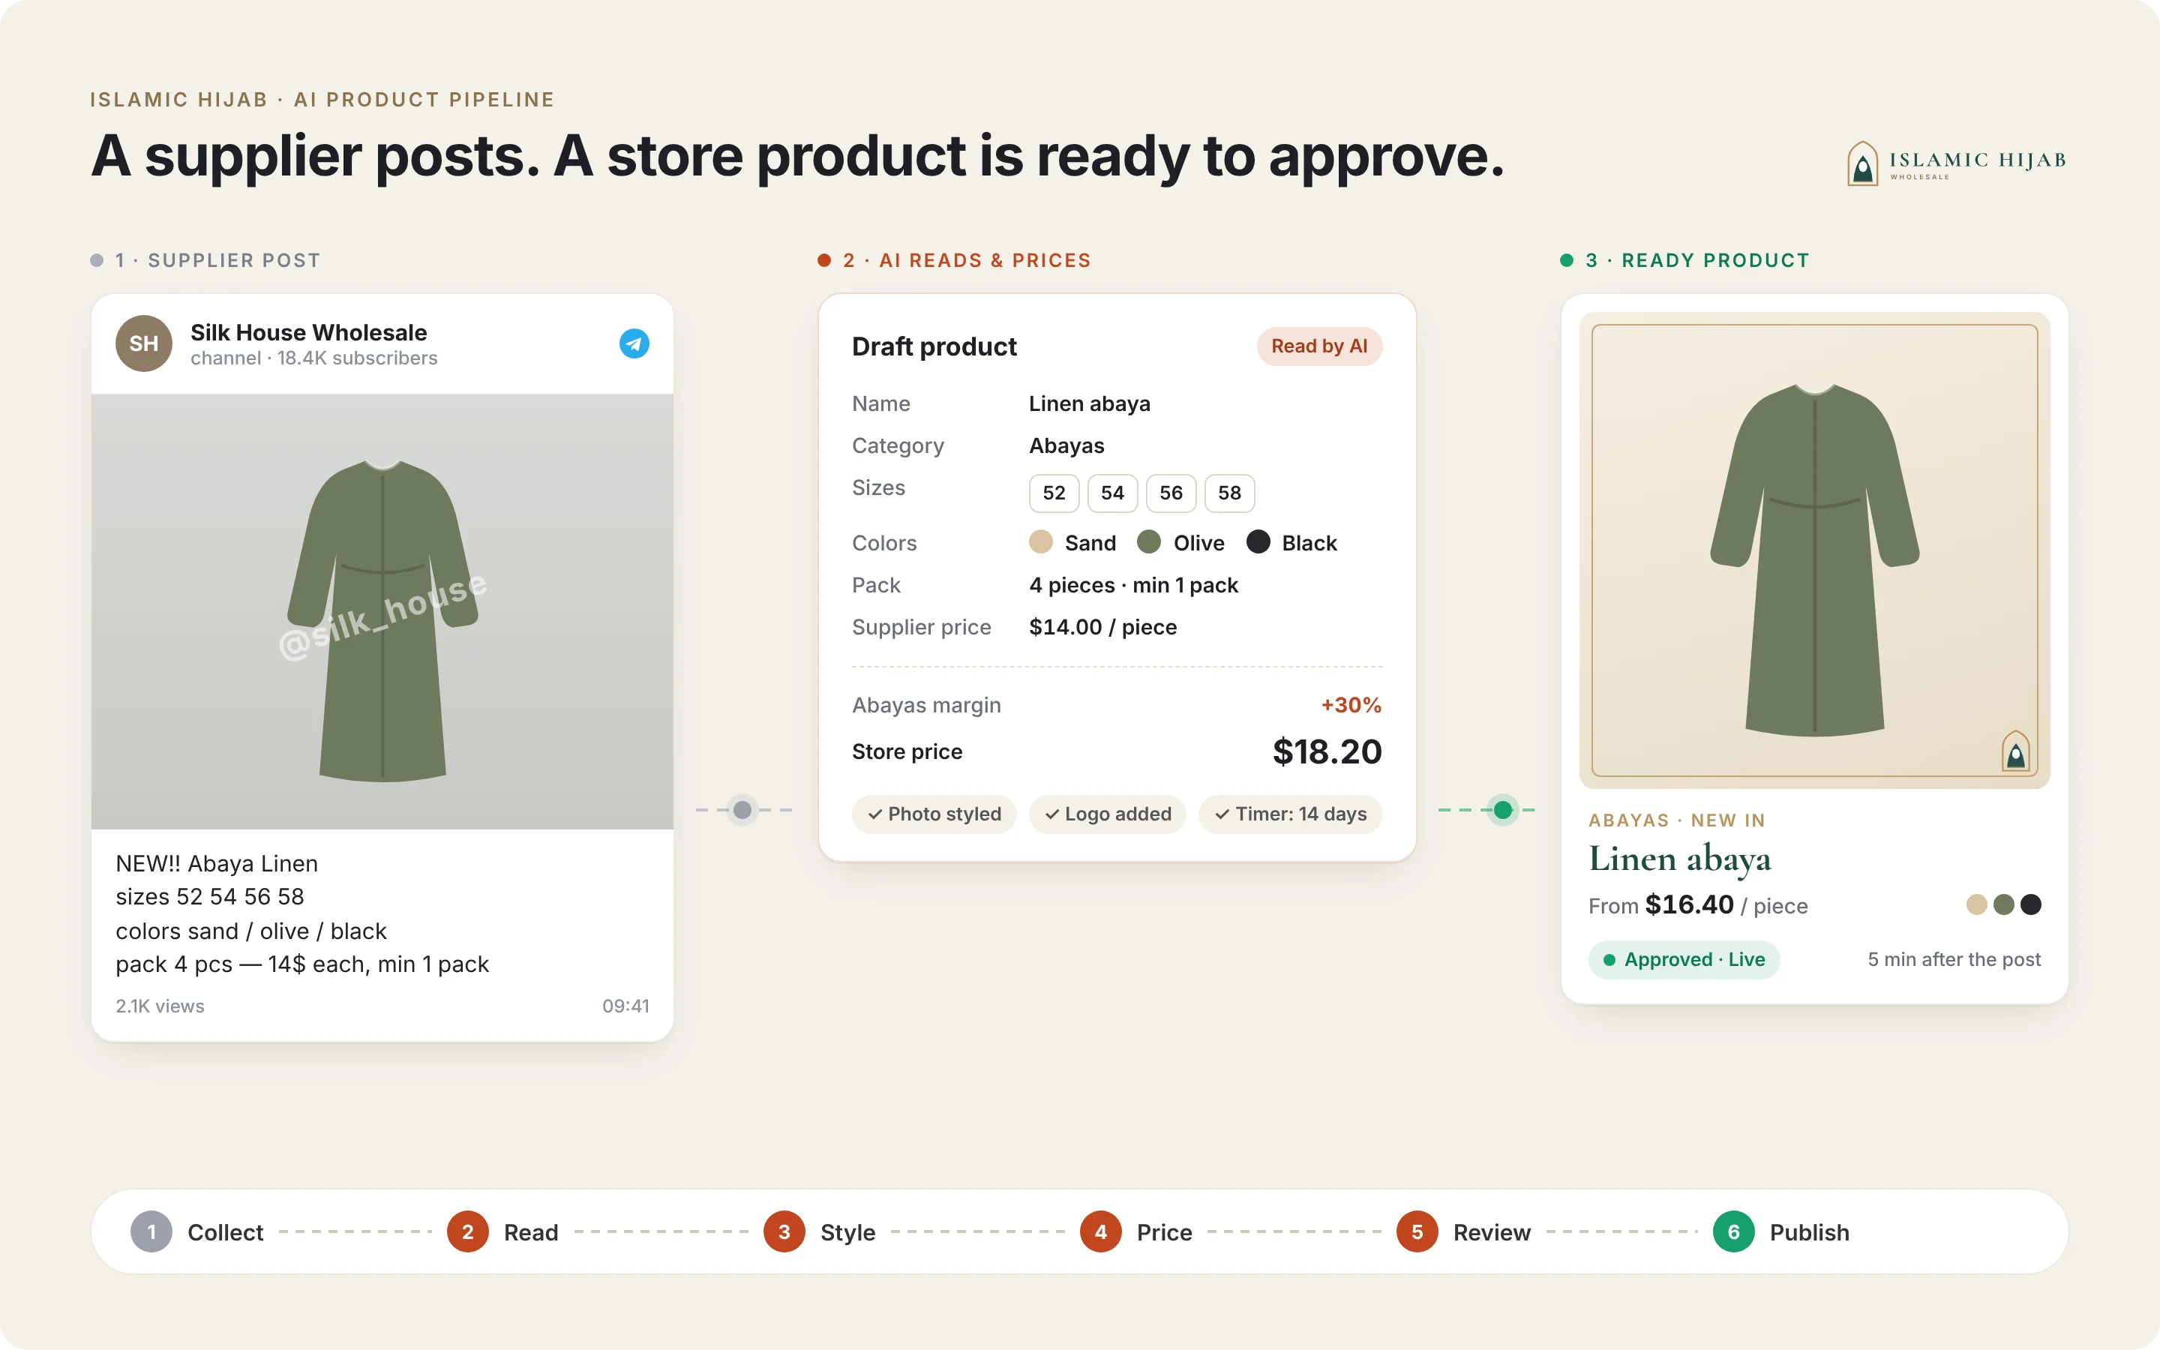Click the $18.20 store price
Screen dimensions: 2160x1350
(x=1327, y=751)
